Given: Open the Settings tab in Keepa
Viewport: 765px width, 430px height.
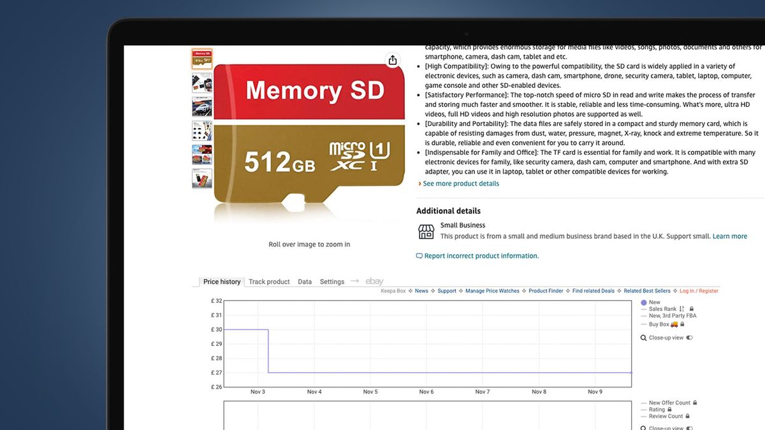Looking at the screenshot, I should click(331, 281).
